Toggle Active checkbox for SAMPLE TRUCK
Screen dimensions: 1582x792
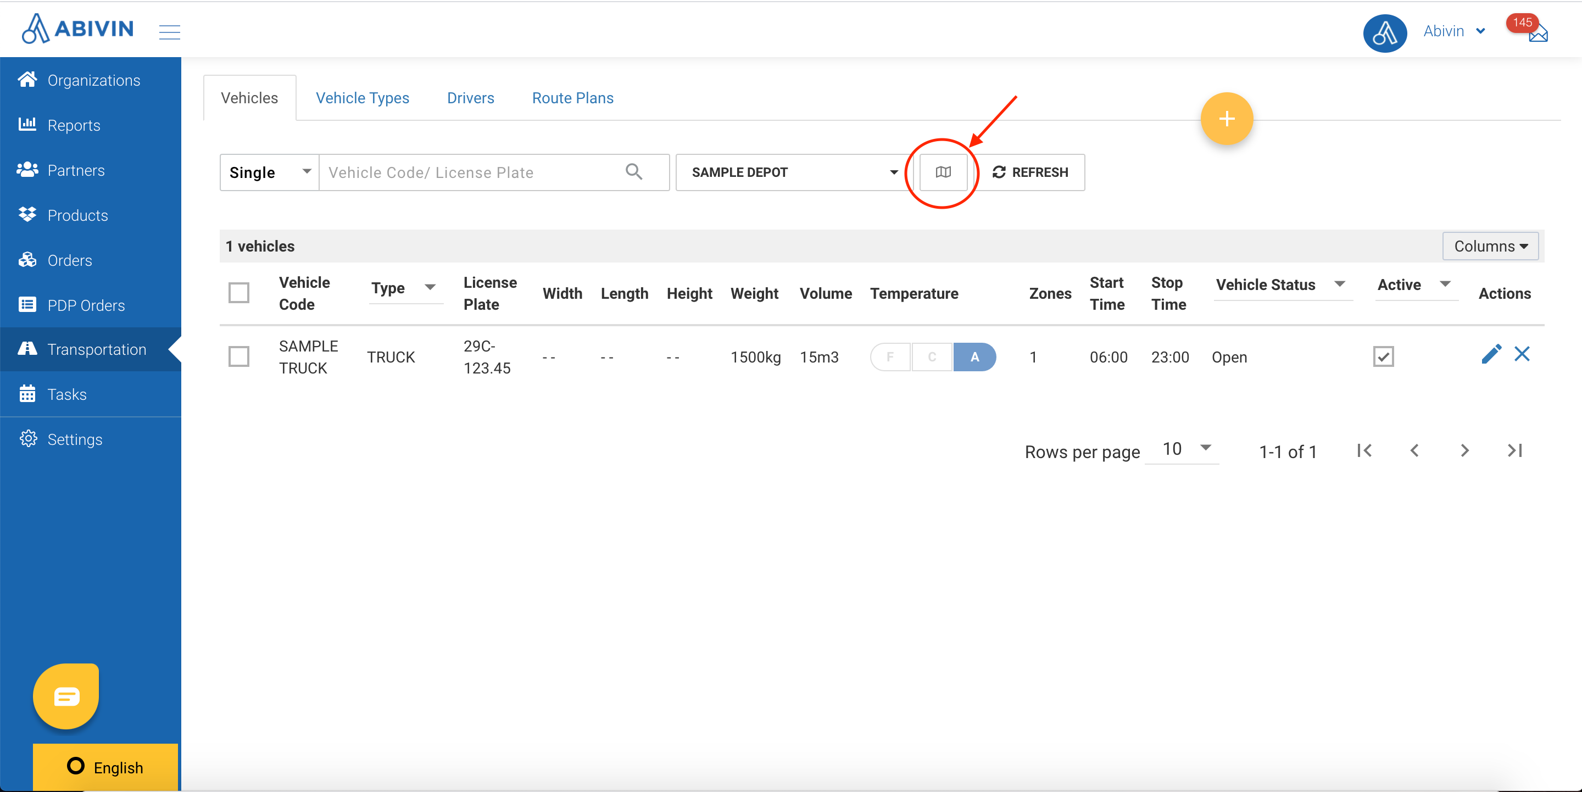[x=1383, y=356]
